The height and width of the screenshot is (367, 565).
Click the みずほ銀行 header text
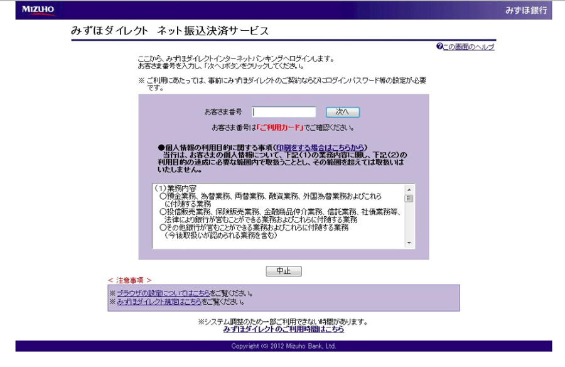coord(526,10)
